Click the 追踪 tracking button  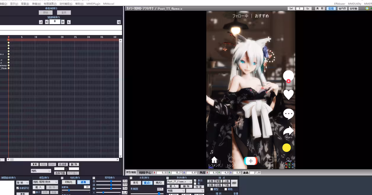point(234,183)
